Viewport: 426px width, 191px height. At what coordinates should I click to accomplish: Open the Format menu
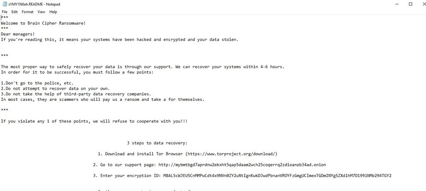tap(28, 12)
